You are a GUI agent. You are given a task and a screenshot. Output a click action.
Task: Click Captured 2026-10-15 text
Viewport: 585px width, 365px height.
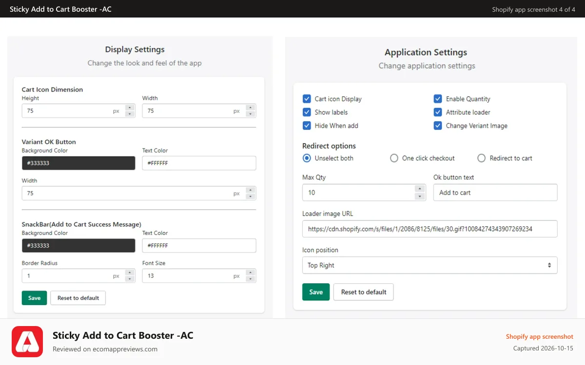[x=543, y=348]
